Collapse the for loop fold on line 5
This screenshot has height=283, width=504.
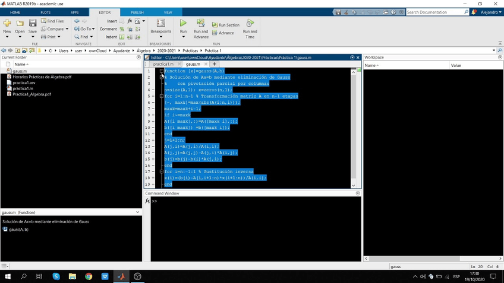tap(162, 96)
